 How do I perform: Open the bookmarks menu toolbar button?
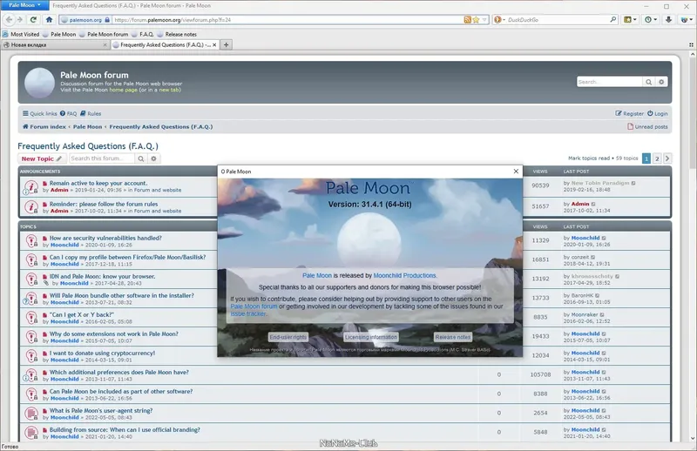pos(630,19)
